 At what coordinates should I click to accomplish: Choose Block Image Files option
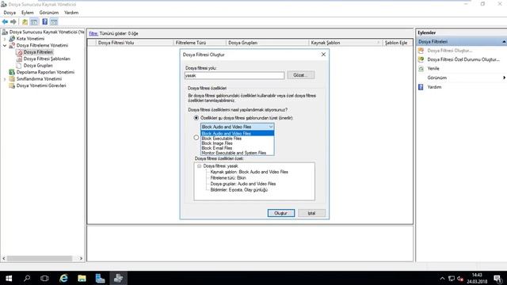click(238, 143)
